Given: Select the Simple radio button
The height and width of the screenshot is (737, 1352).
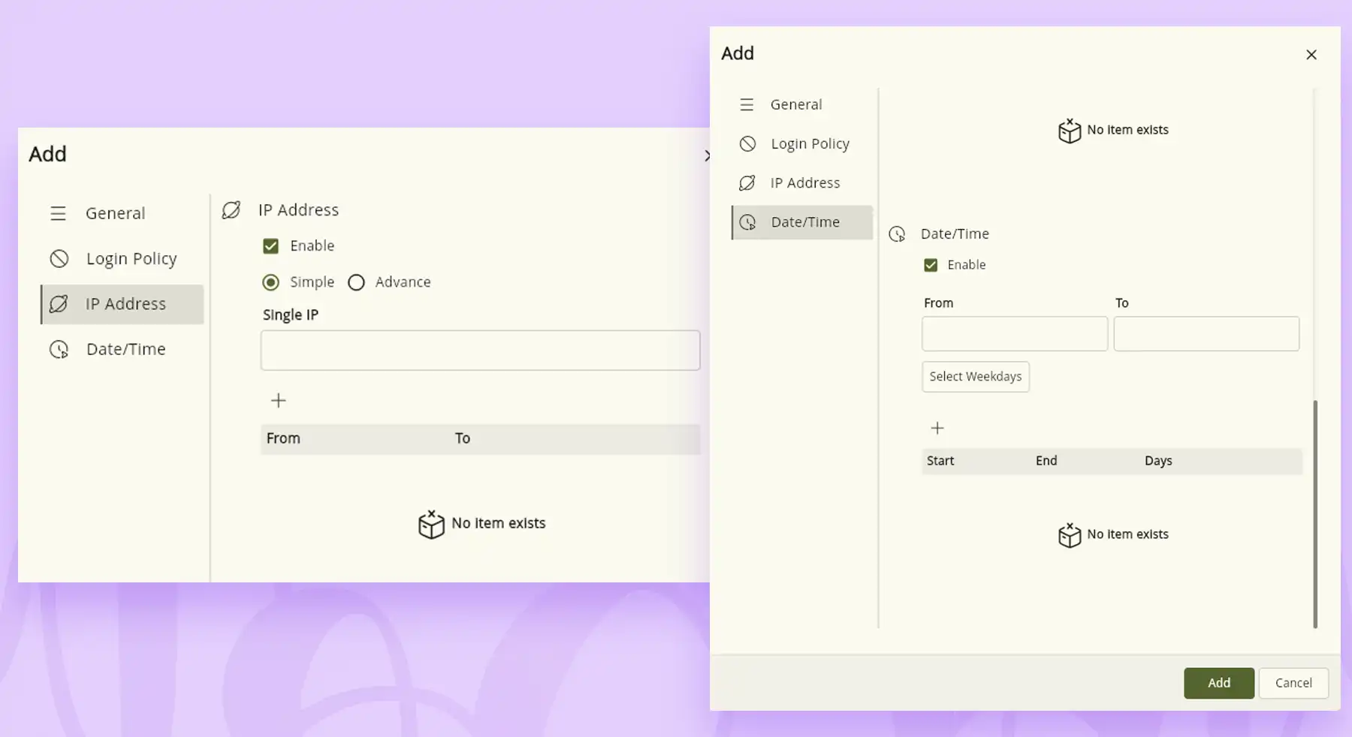Looking at the screenshot, I should coord(270,282).
